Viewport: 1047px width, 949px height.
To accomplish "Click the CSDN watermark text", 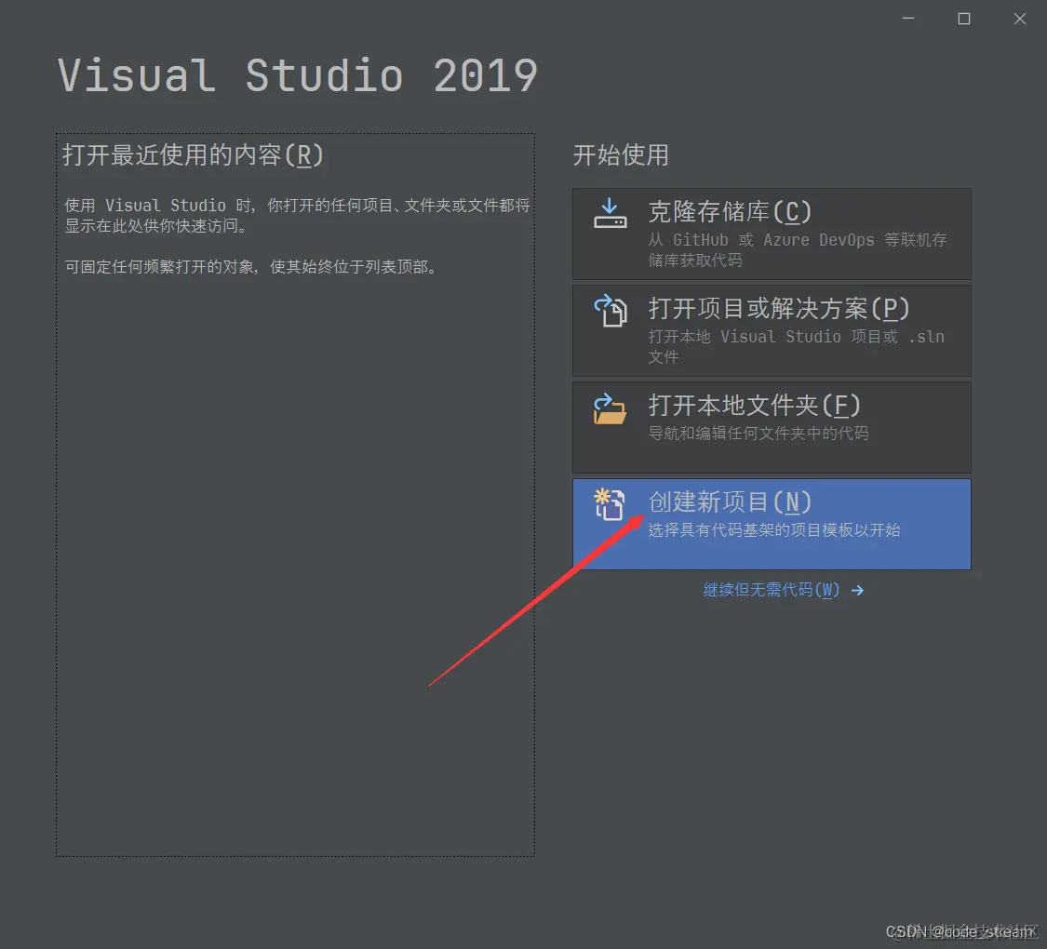I will (x=963, y=930).
